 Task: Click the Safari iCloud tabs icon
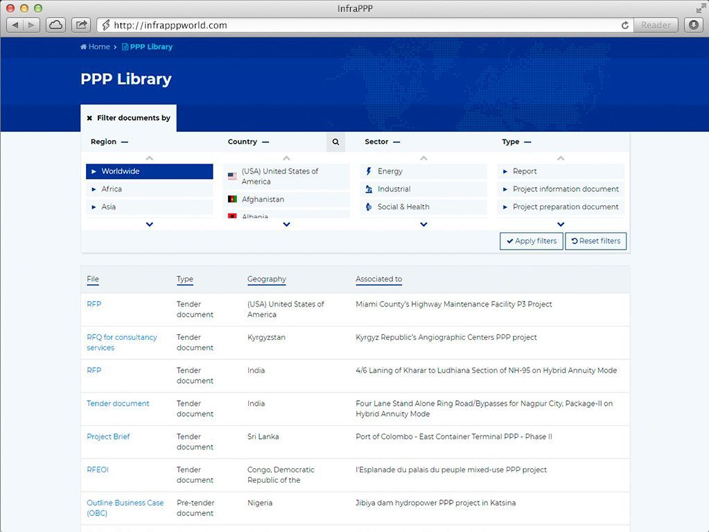tap(55, 25)
